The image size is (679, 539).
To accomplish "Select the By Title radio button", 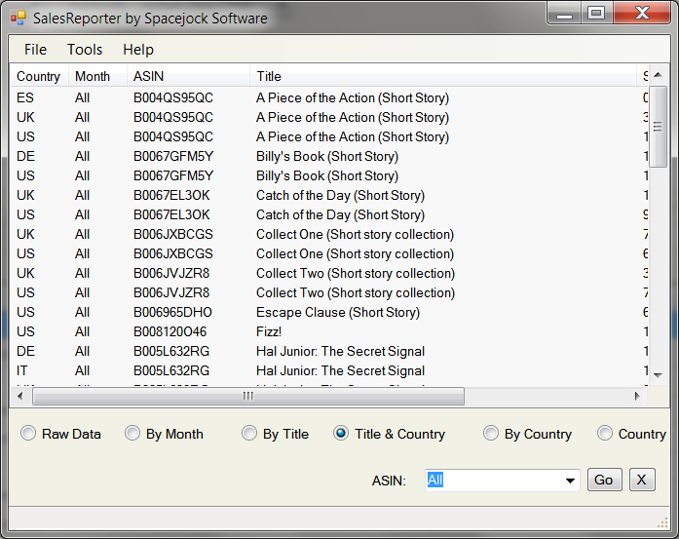I will [276, 434].
